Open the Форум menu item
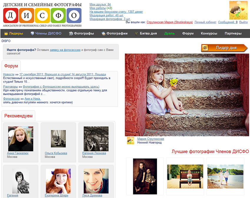Viewport: 250px width, 198px height. pos(188,33)
